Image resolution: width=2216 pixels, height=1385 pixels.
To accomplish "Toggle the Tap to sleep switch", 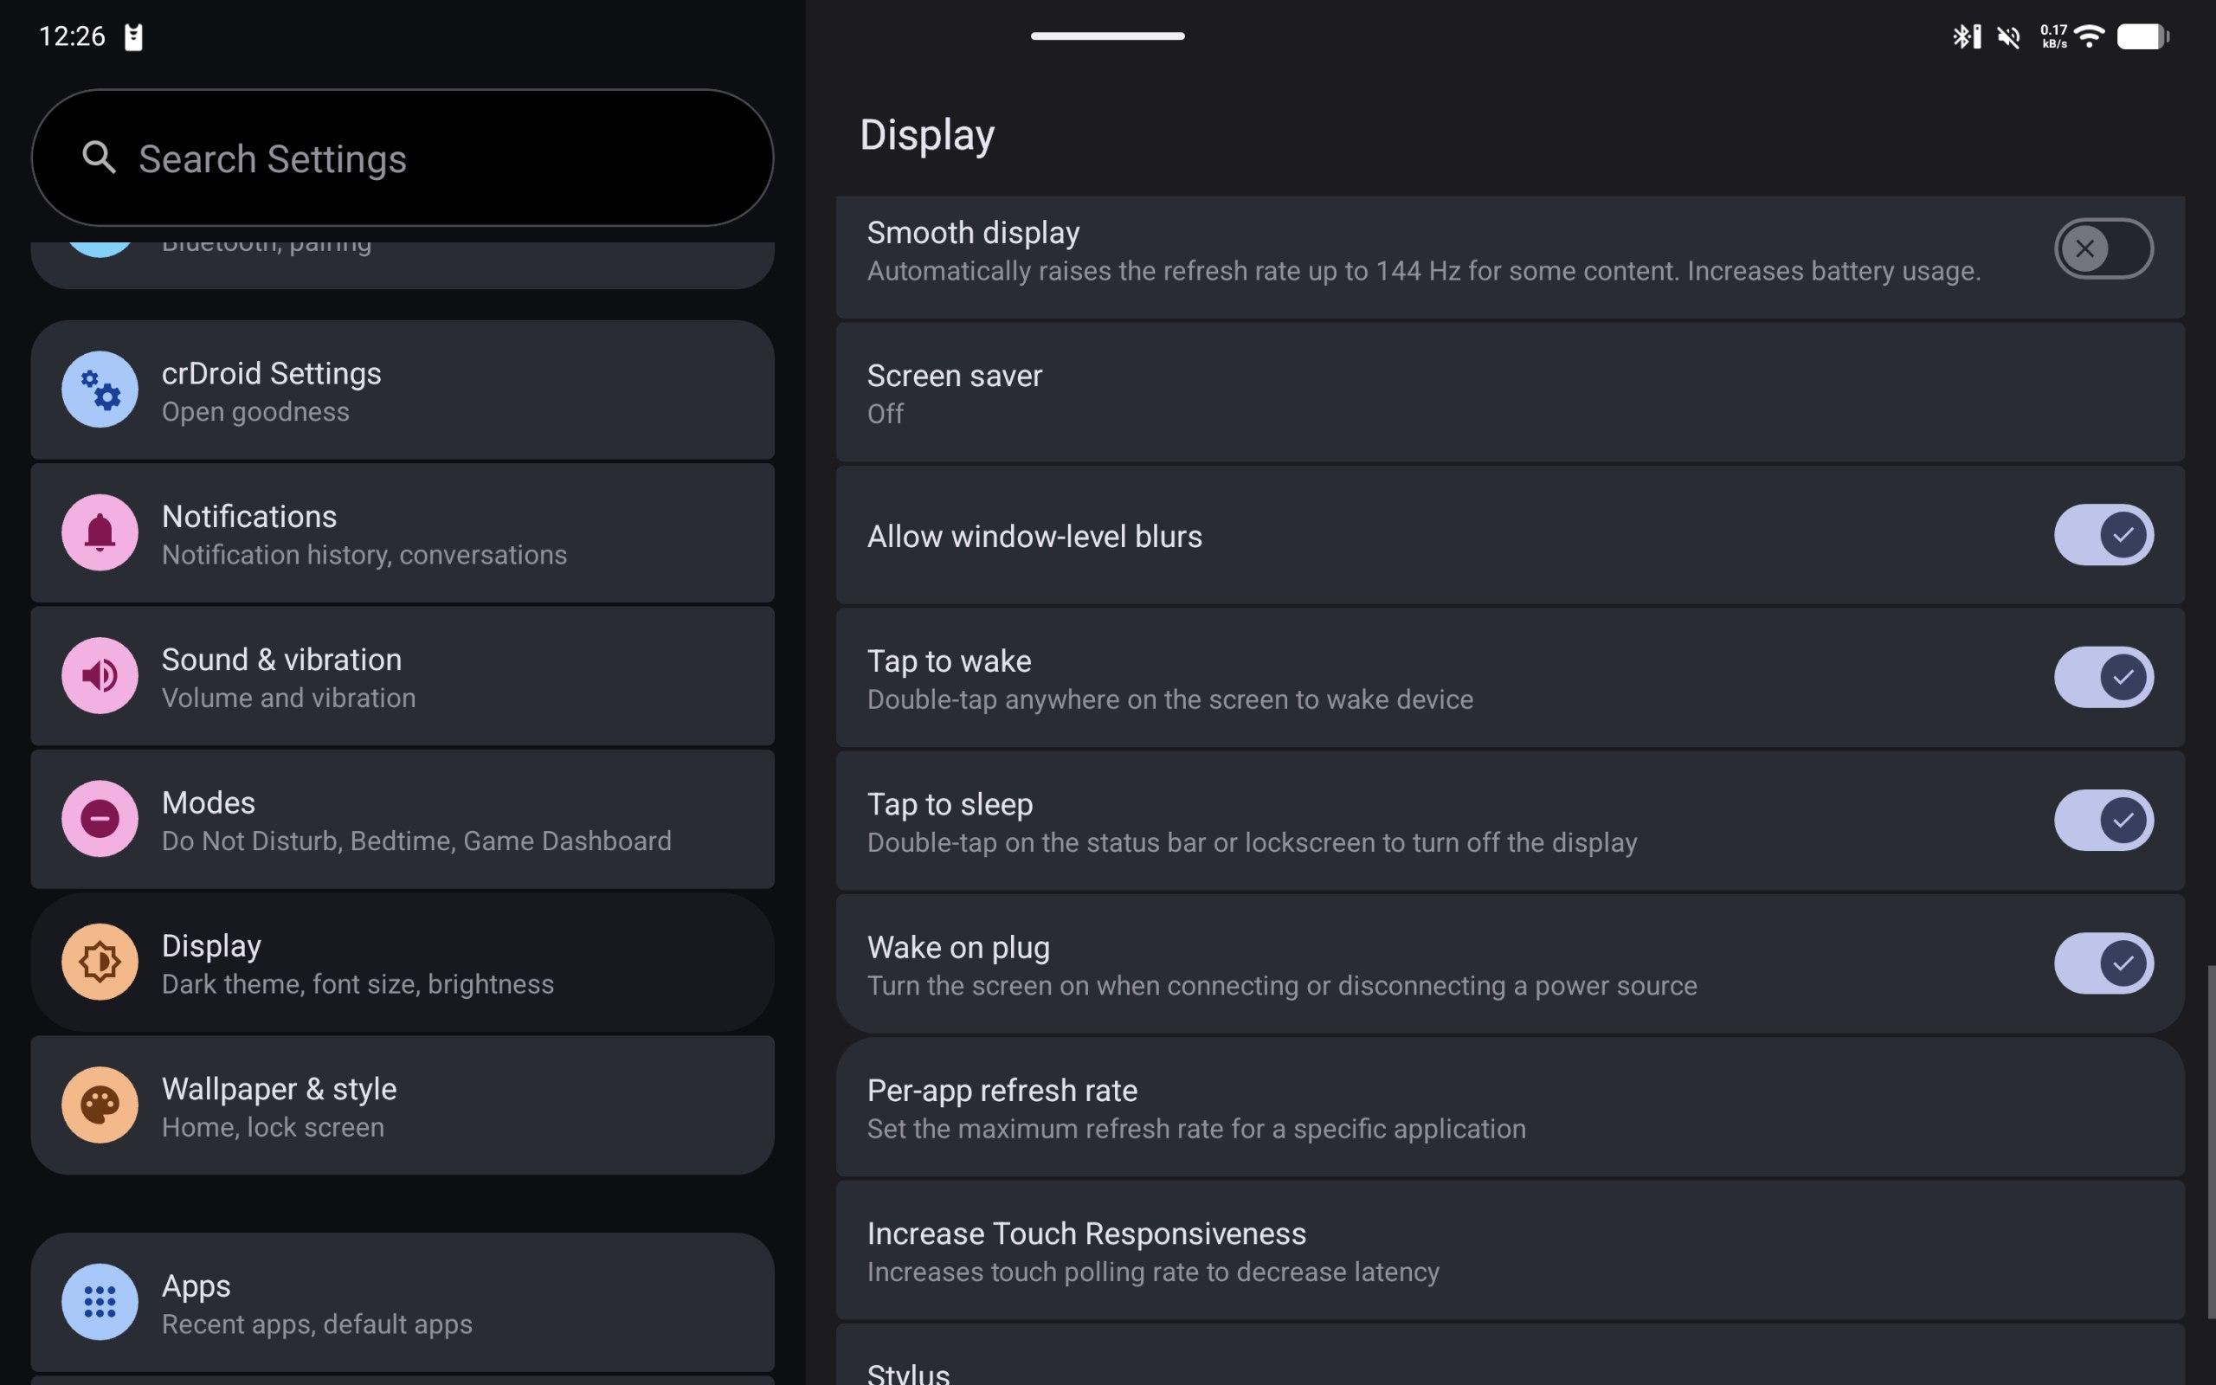I will [2103, 821].
